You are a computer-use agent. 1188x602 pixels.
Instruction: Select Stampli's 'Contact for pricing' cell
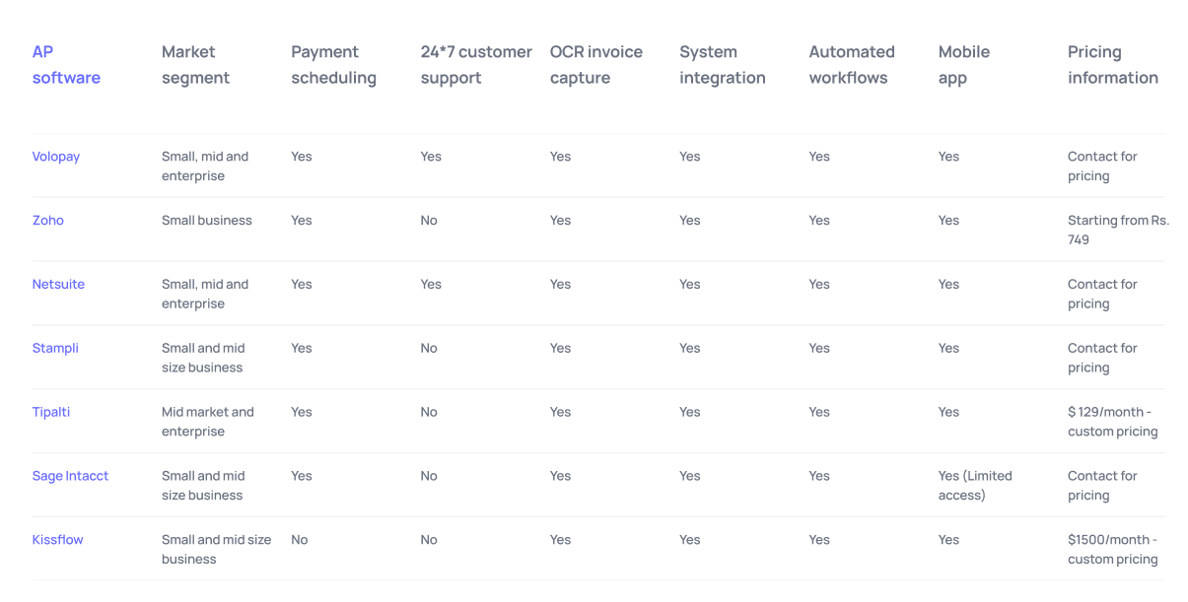point(1102,358)
